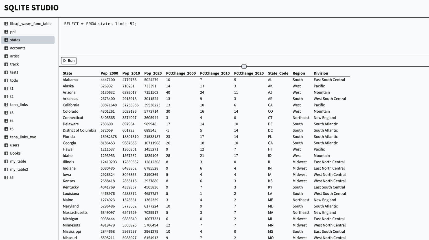Click the SQLITE STUDIO title
The image size is (429, 240).
coord(31,8)
